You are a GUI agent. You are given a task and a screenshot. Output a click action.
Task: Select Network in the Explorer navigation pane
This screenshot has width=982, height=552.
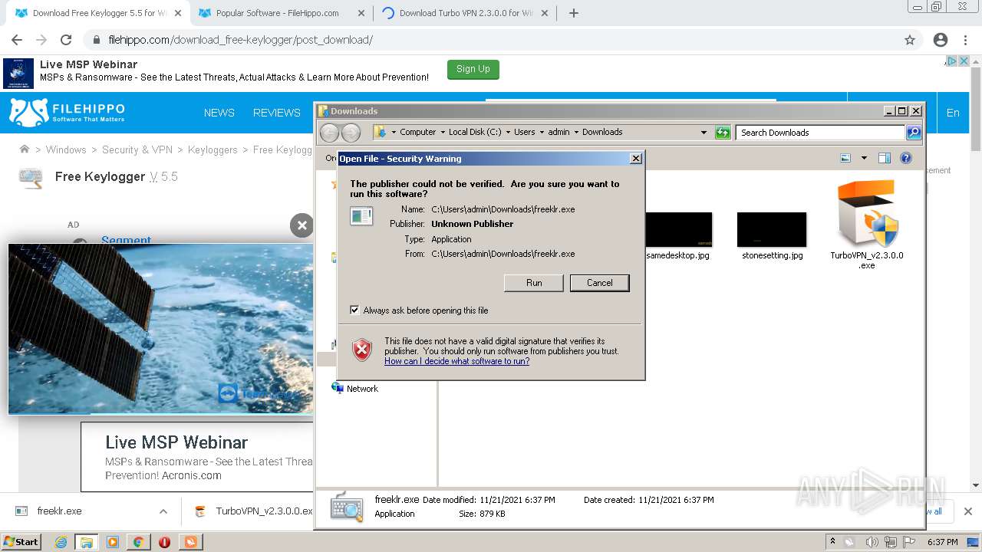click(x=355, y=389)
